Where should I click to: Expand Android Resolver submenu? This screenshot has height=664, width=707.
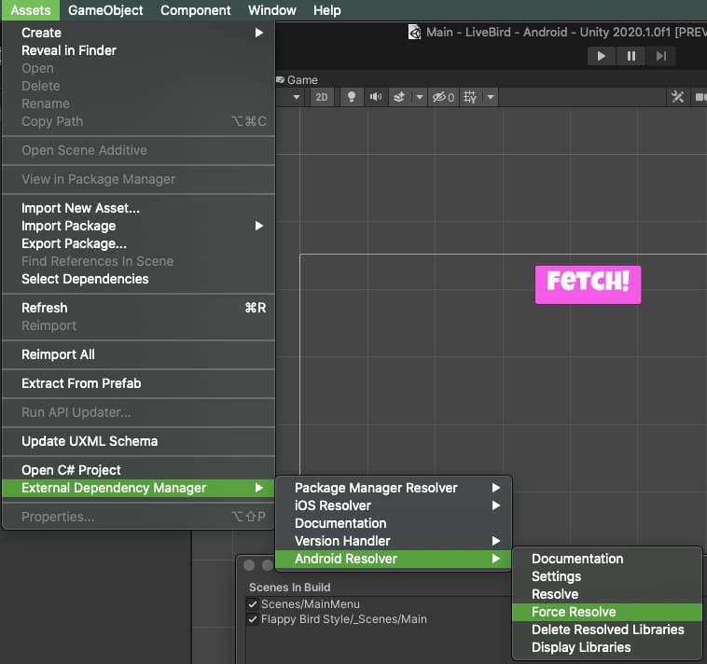pyautogui.click(x=394, y=559)
